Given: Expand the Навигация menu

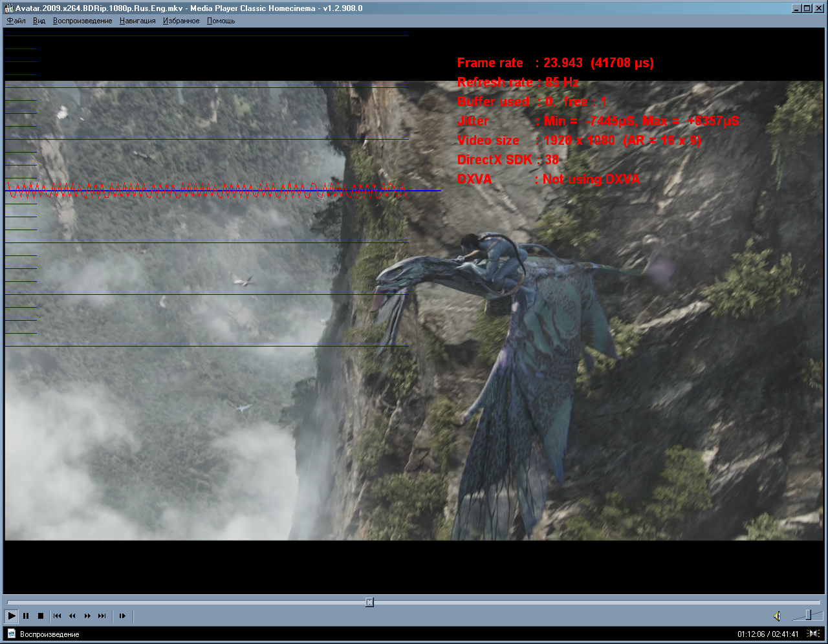Looking at the screenshot, I should pos(138,21).
